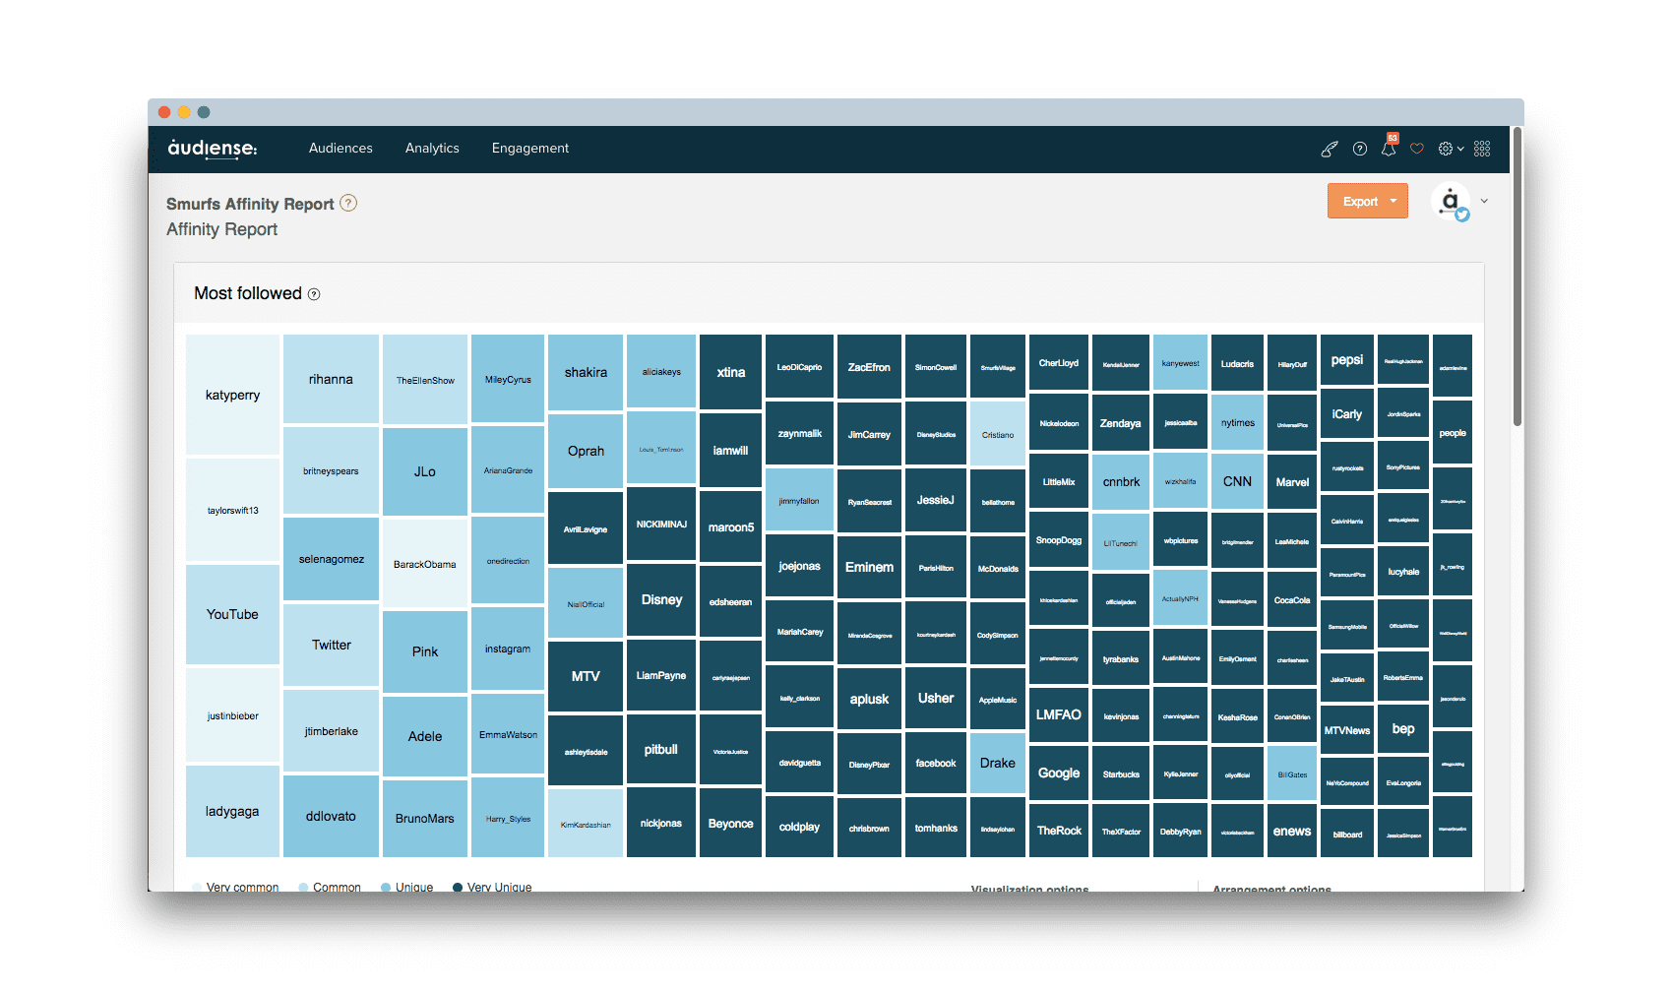Click the xtina tile

pos(730,372)
